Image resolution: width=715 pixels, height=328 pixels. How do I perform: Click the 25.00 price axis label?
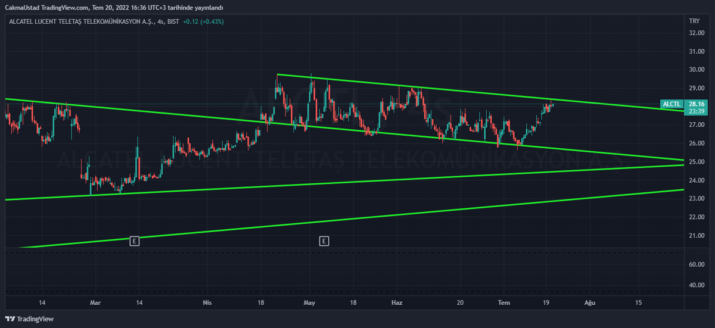pyautogui.click(x=696, y=162)
